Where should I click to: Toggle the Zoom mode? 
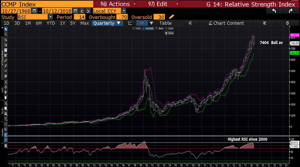pyautogui.click(x=169, y=28)
